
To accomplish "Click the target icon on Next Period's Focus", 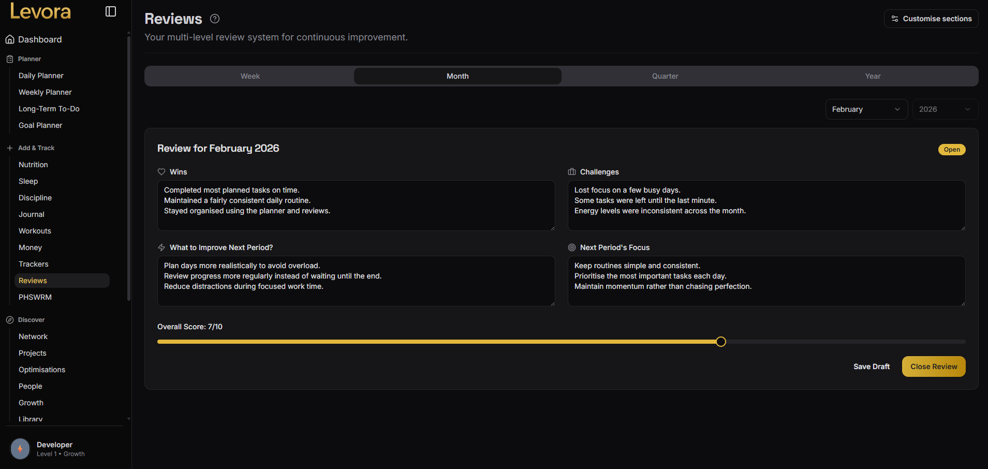I will (x=571, y=247).
